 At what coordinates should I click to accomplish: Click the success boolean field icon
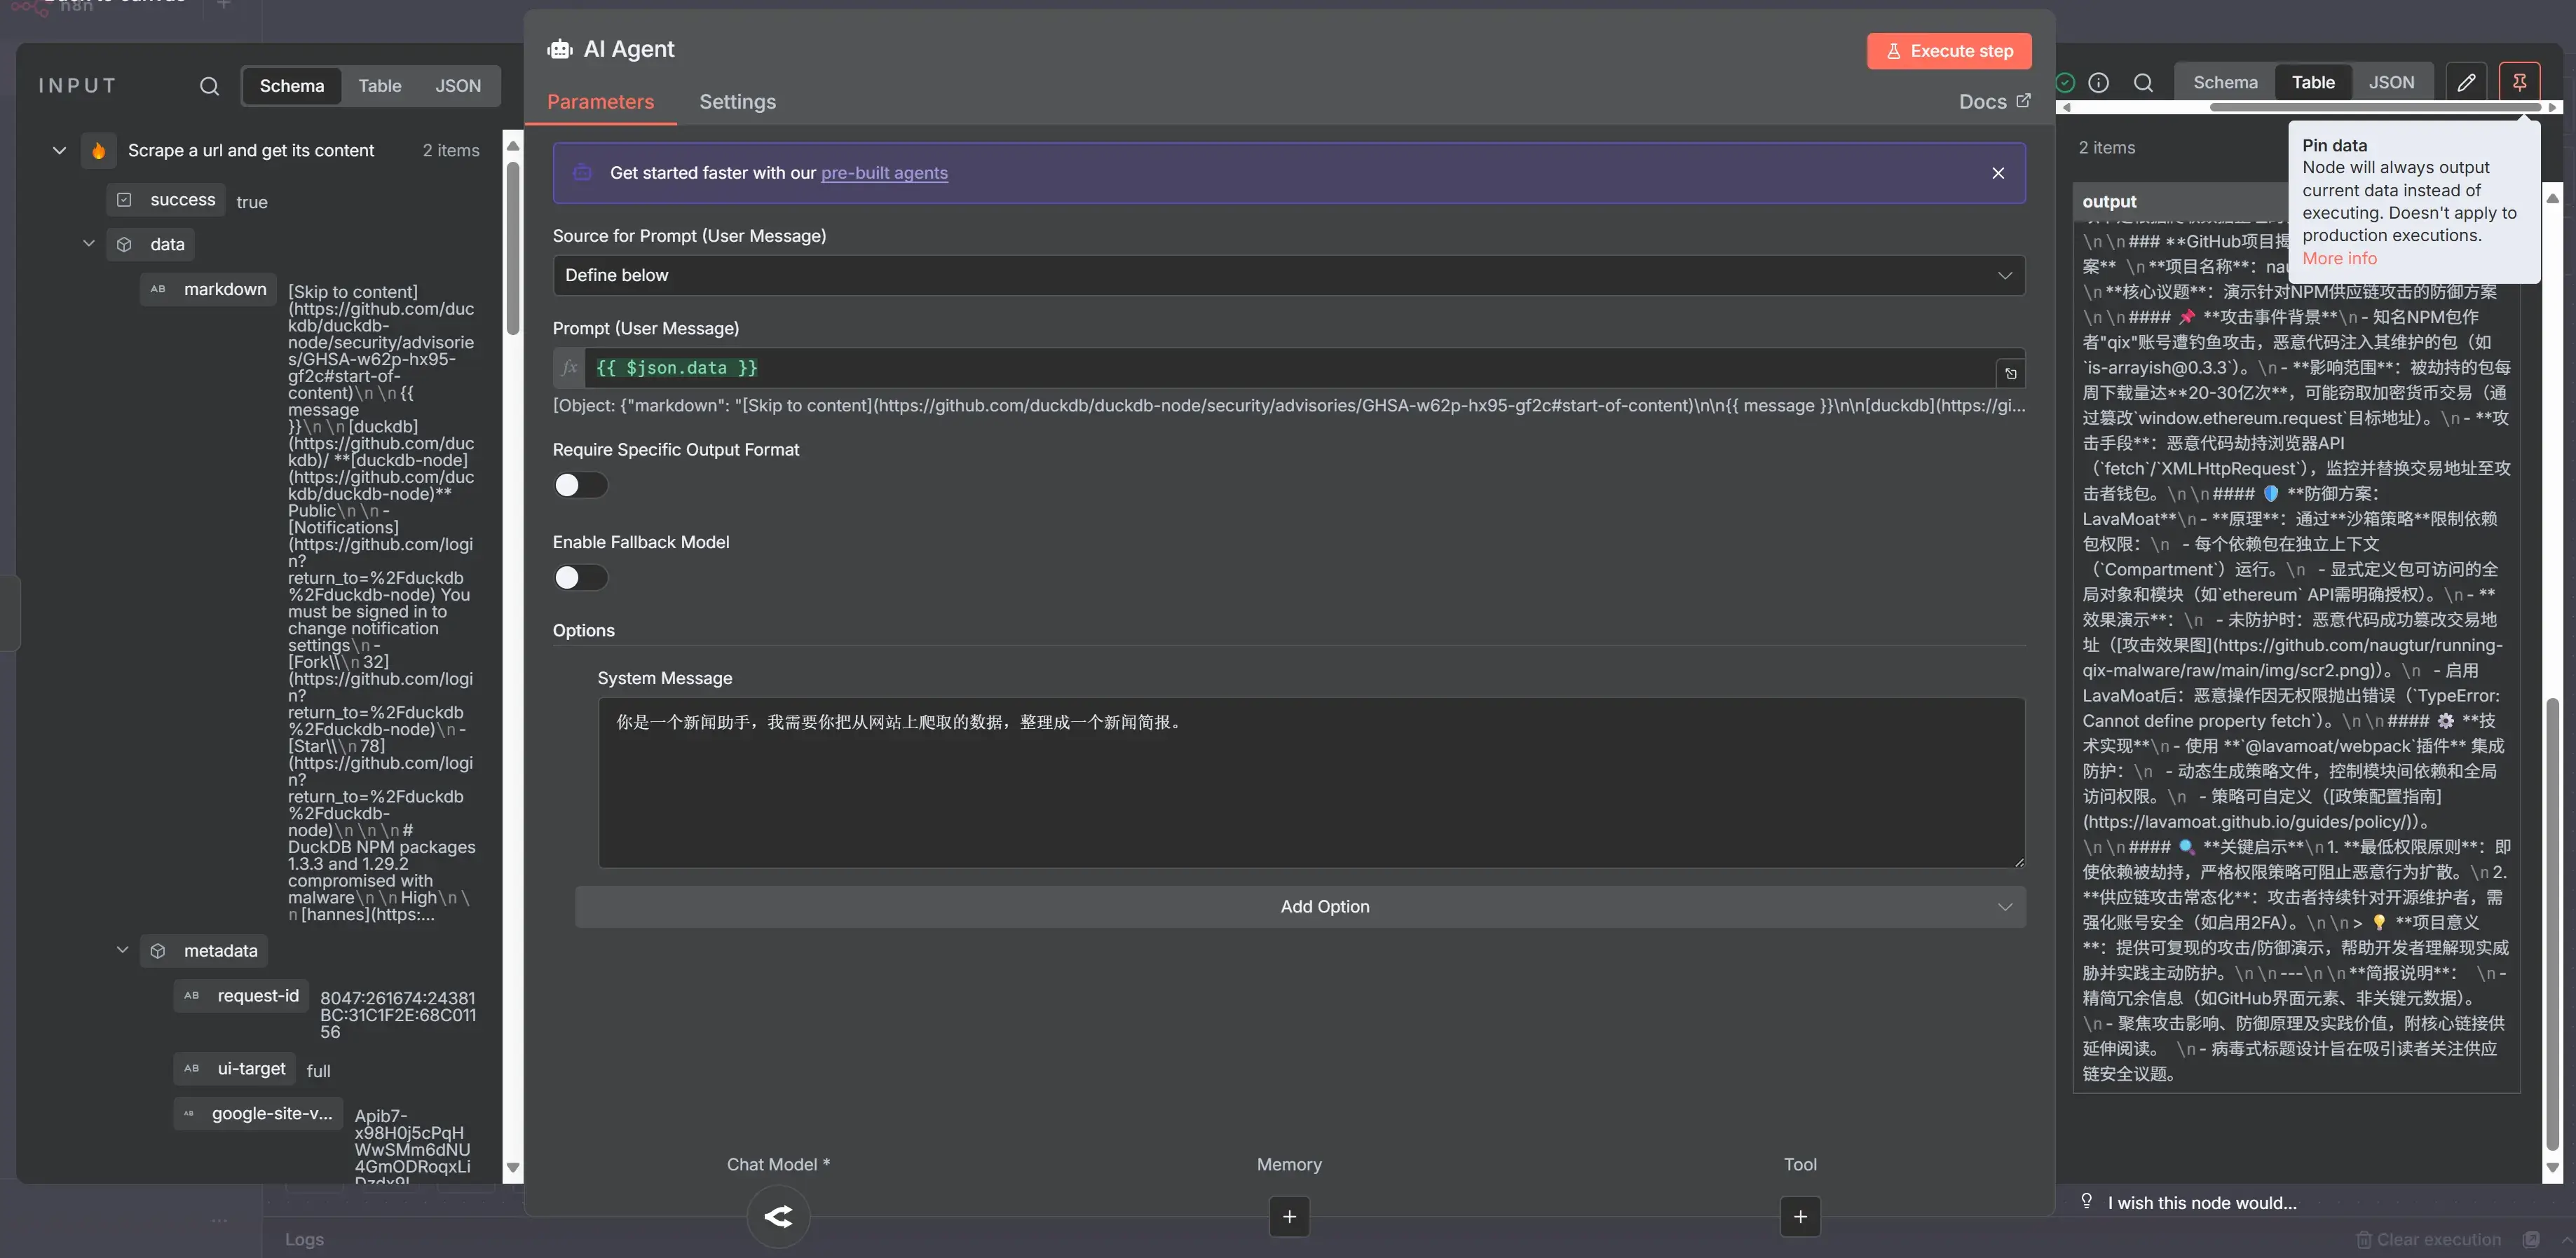click(124, 200)
